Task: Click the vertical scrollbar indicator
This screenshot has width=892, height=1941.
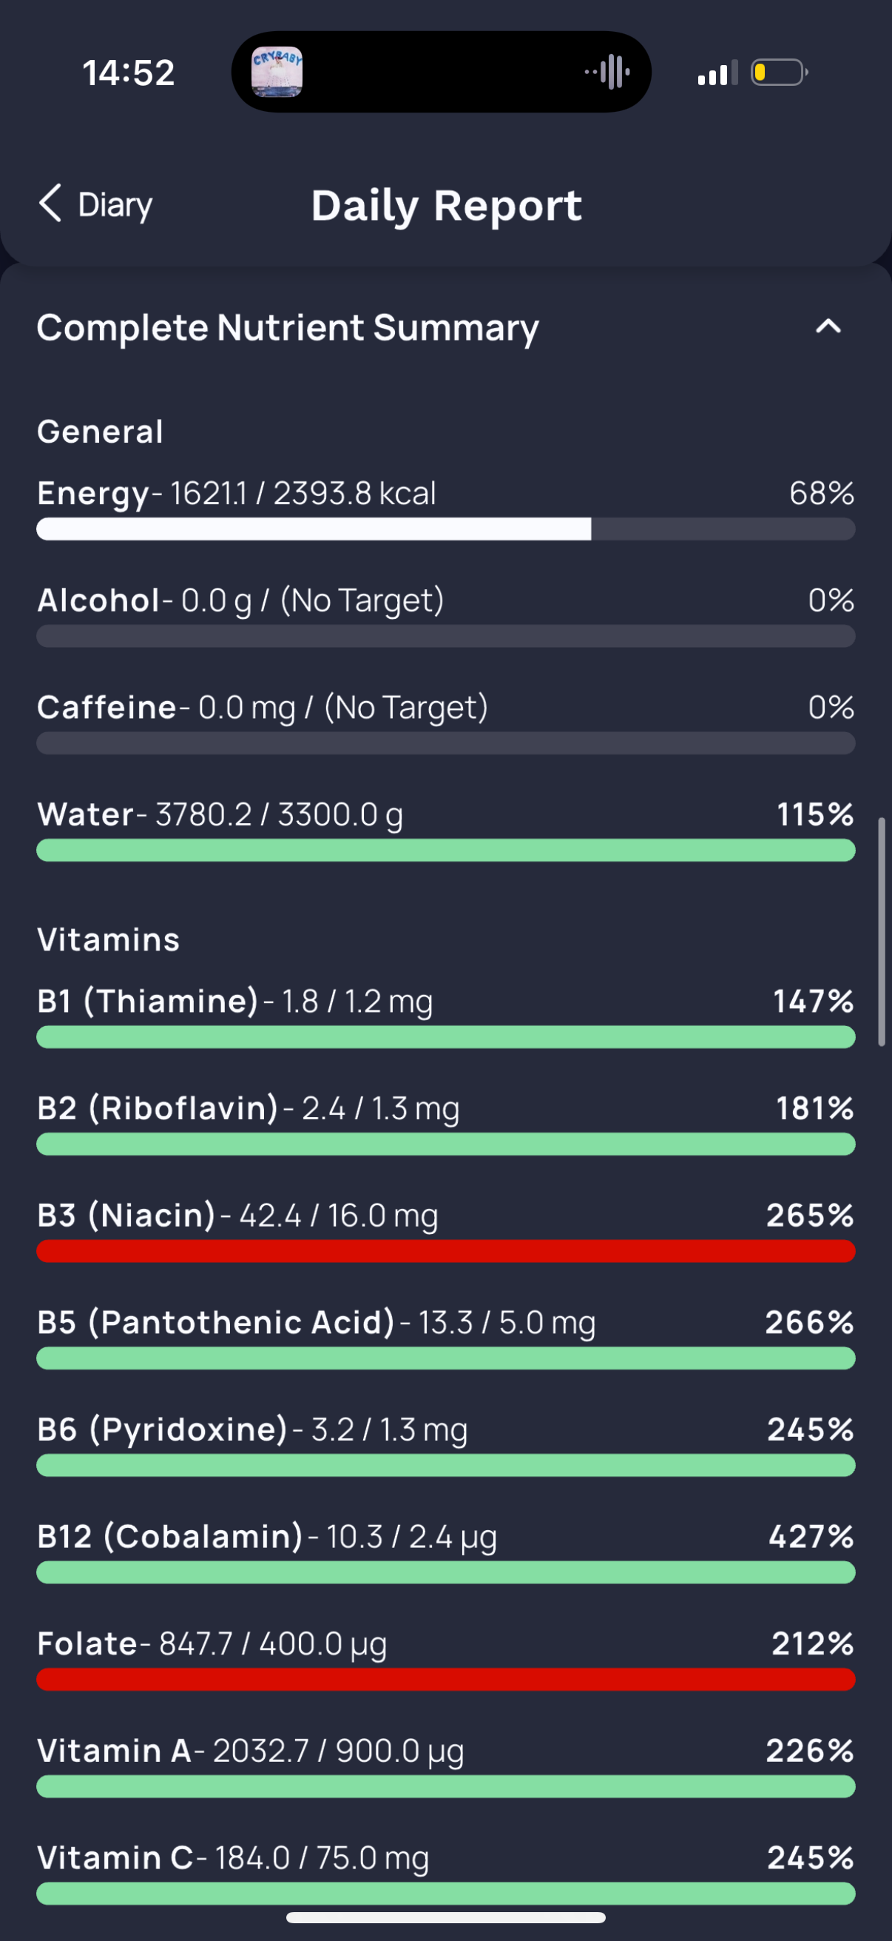Action: [882, 931]
